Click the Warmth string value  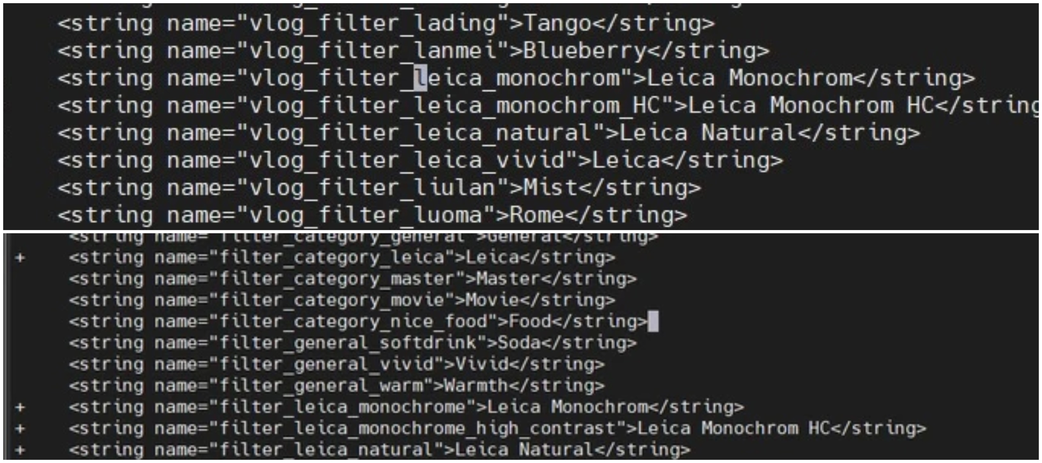click(x=476, y=386)
